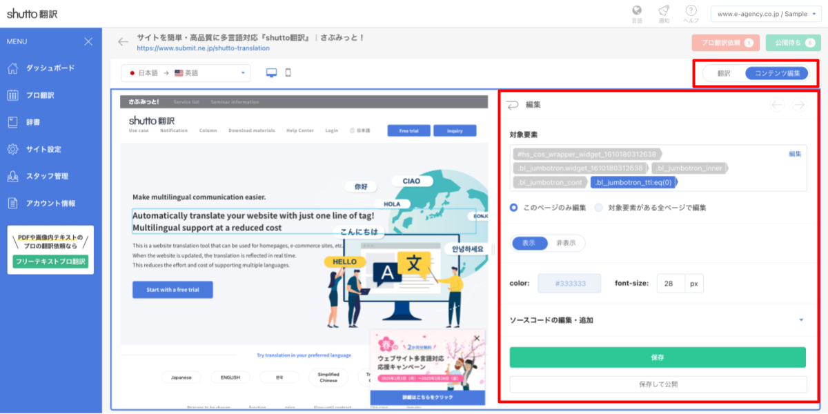Open the 日本語 language switcher in preview page
Viewport: 828px width, 414px height.
359,130
